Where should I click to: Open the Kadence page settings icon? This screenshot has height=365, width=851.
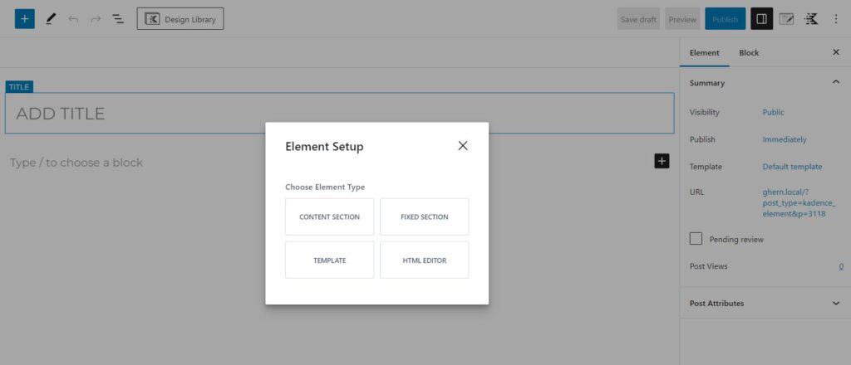coord(786,19)
